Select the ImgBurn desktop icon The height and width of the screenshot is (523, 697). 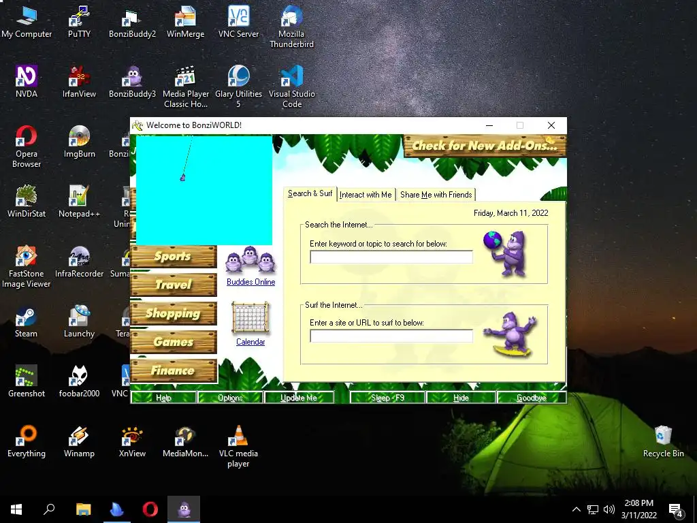pos(79,142)
